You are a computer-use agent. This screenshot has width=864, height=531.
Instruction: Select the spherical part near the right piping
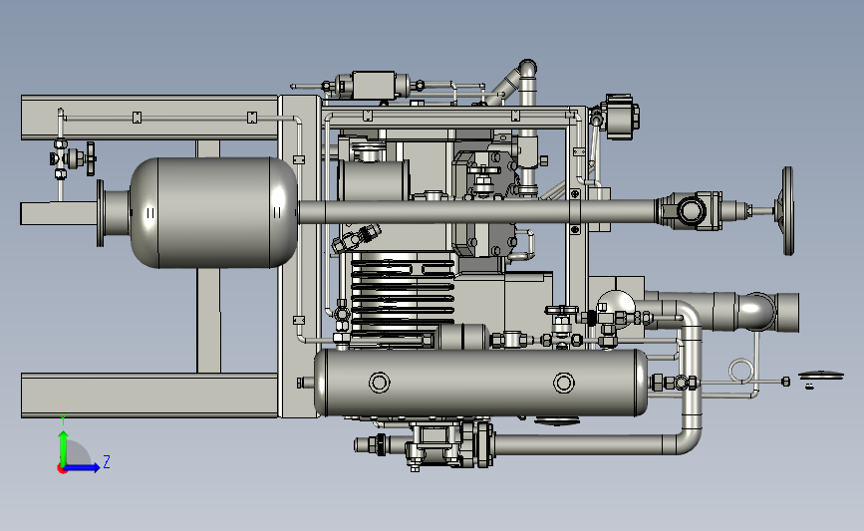(x=616, y=309)
